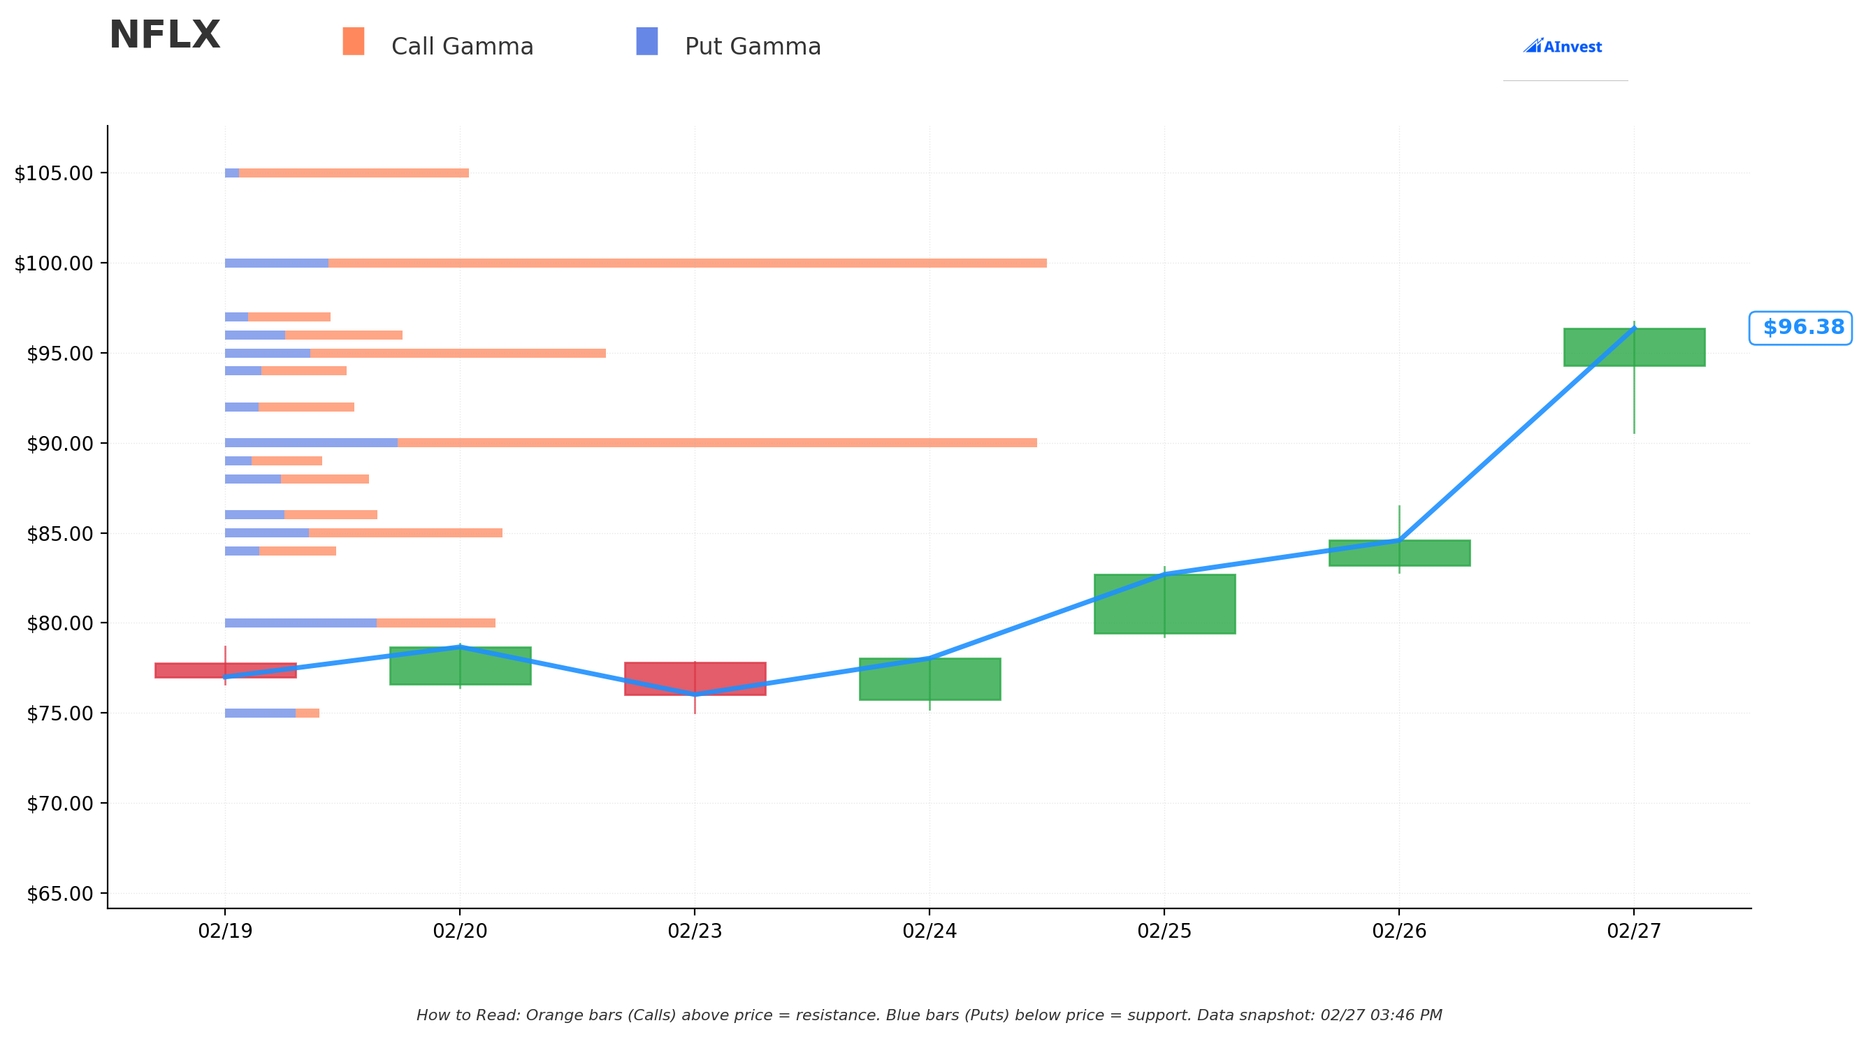The image size is (1859, 1037).
Task: Select the green 02/25 candlestick
Action: tap(1164, 604)
